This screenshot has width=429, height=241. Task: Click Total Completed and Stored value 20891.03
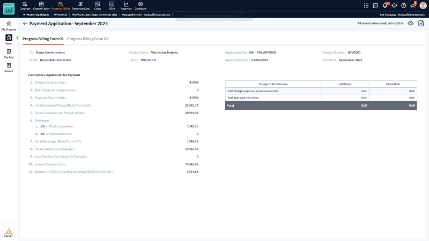[x=191, y=113]
